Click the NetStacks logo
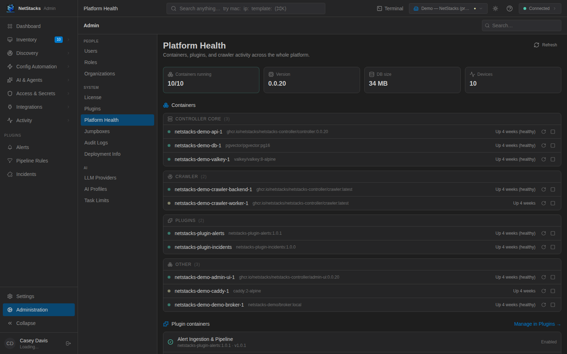 coord(11,8)
